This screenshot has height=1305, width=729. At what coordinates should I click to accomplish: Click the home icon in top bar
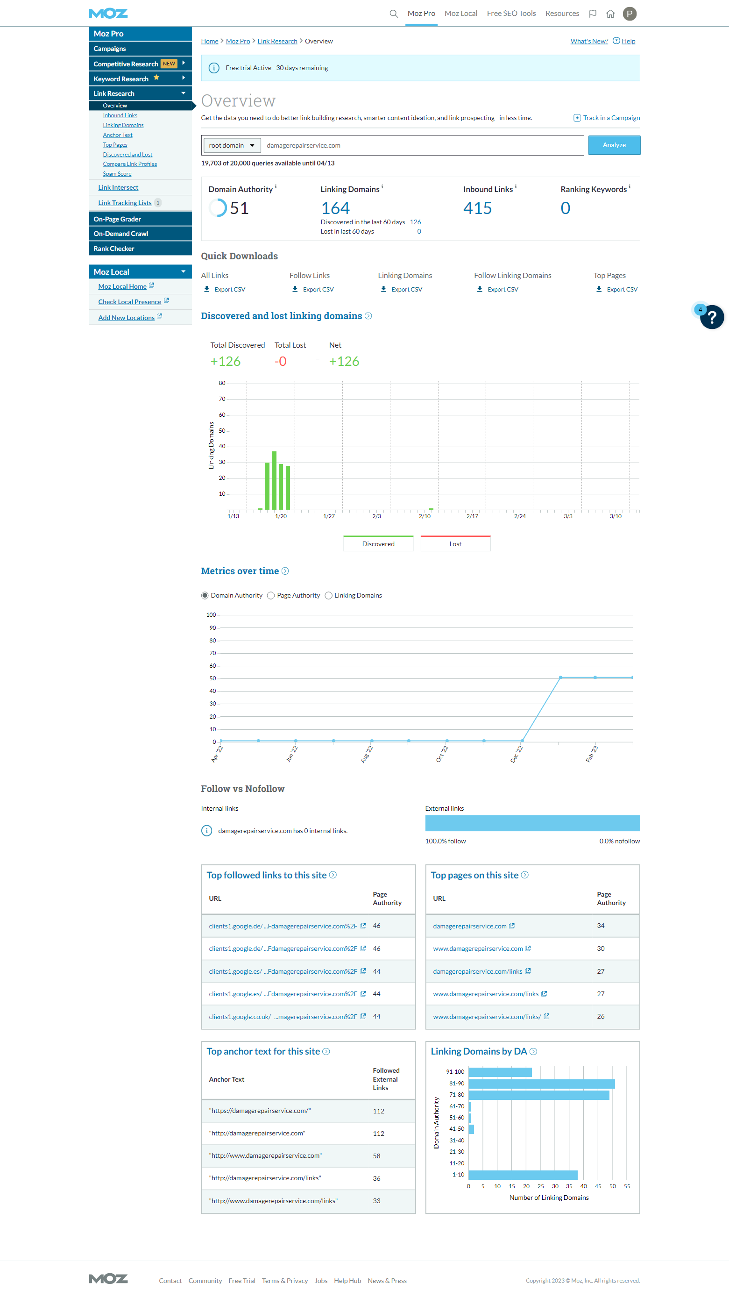point(610,14)
